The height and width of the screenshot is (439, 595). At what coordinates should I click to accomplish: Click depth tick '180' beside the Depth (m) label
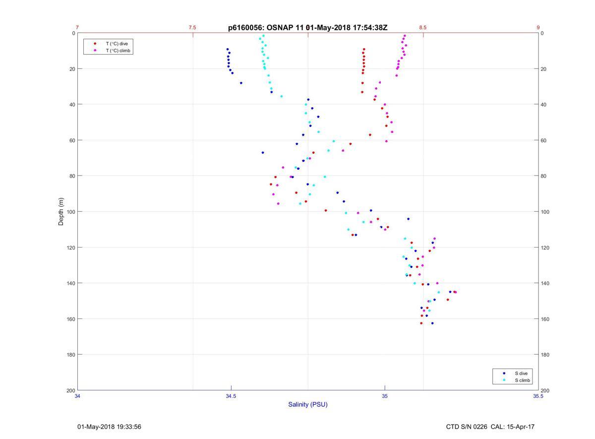coord(70,355)
